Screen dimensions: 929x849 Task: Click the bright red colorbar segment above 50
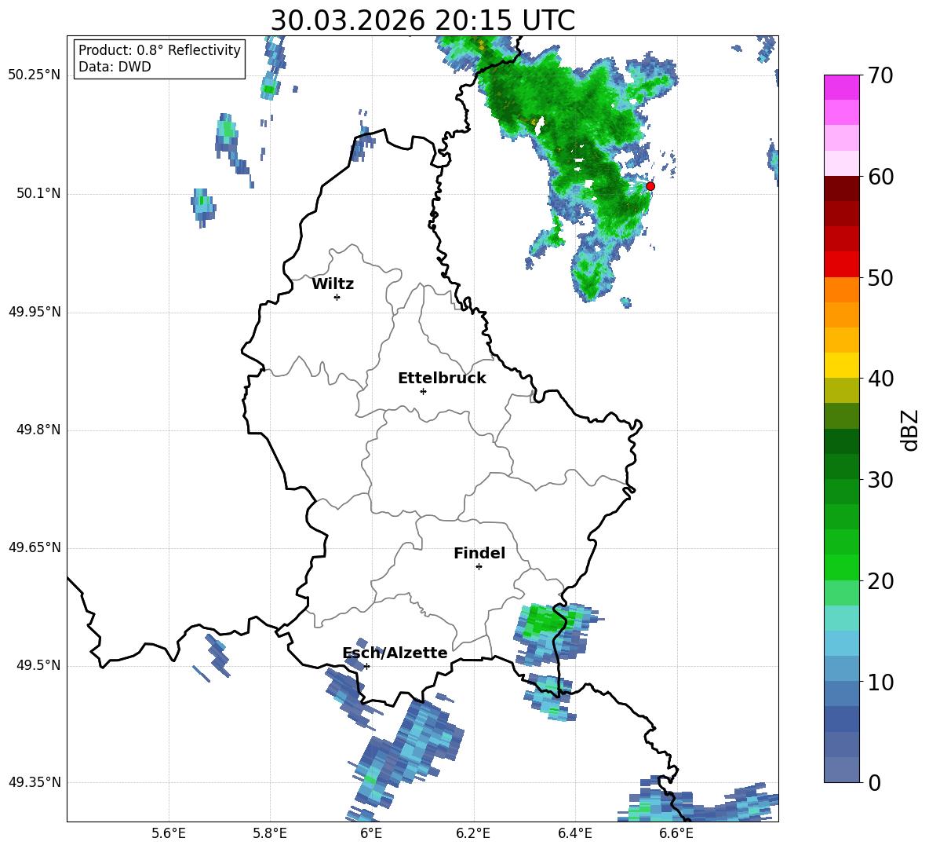841,265
